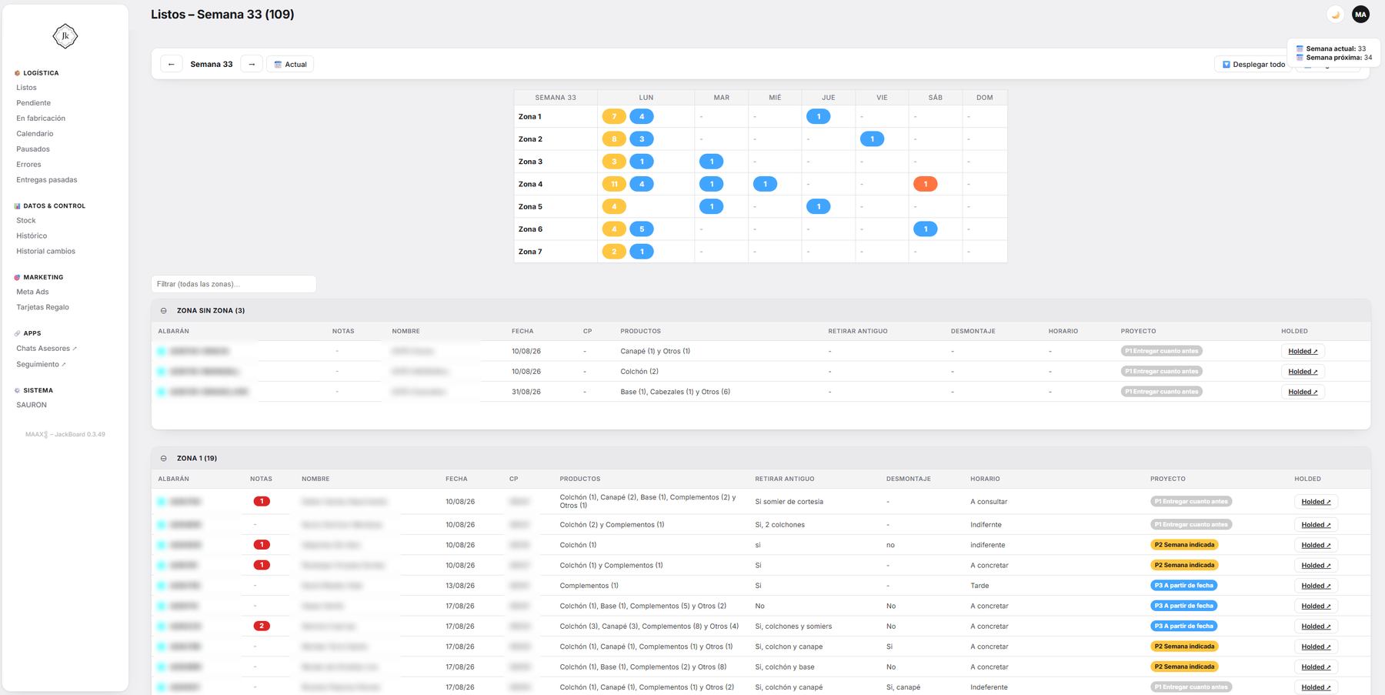Image resolution: width=1385 pixels, height=695 pixels.
Task: Click the yellow 11 badge for Zona 4
Action: pyautogui.click(x=614, y=184)
